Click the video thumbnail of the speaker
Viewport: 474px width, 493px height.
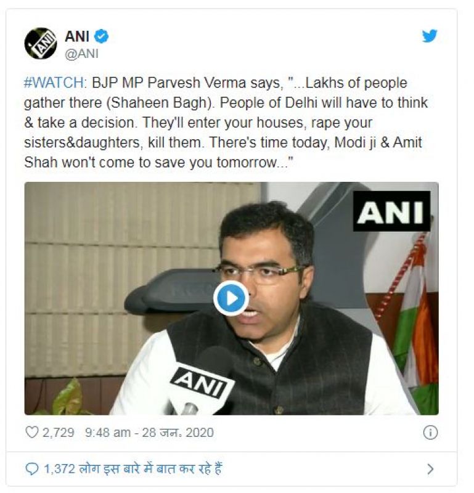tap(232, 298)
